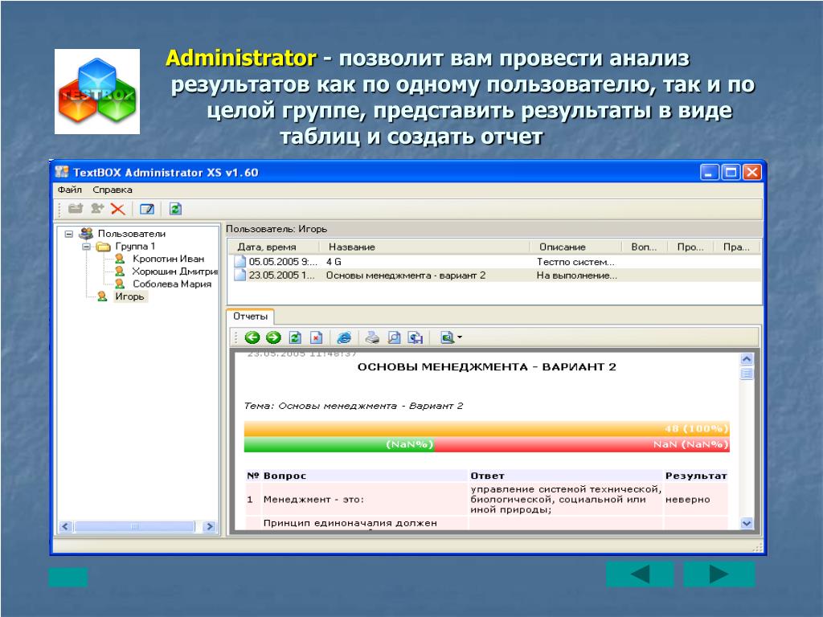Click the Тема: Основы менеджмента line
823x617 pixels.
click(354, 406)
